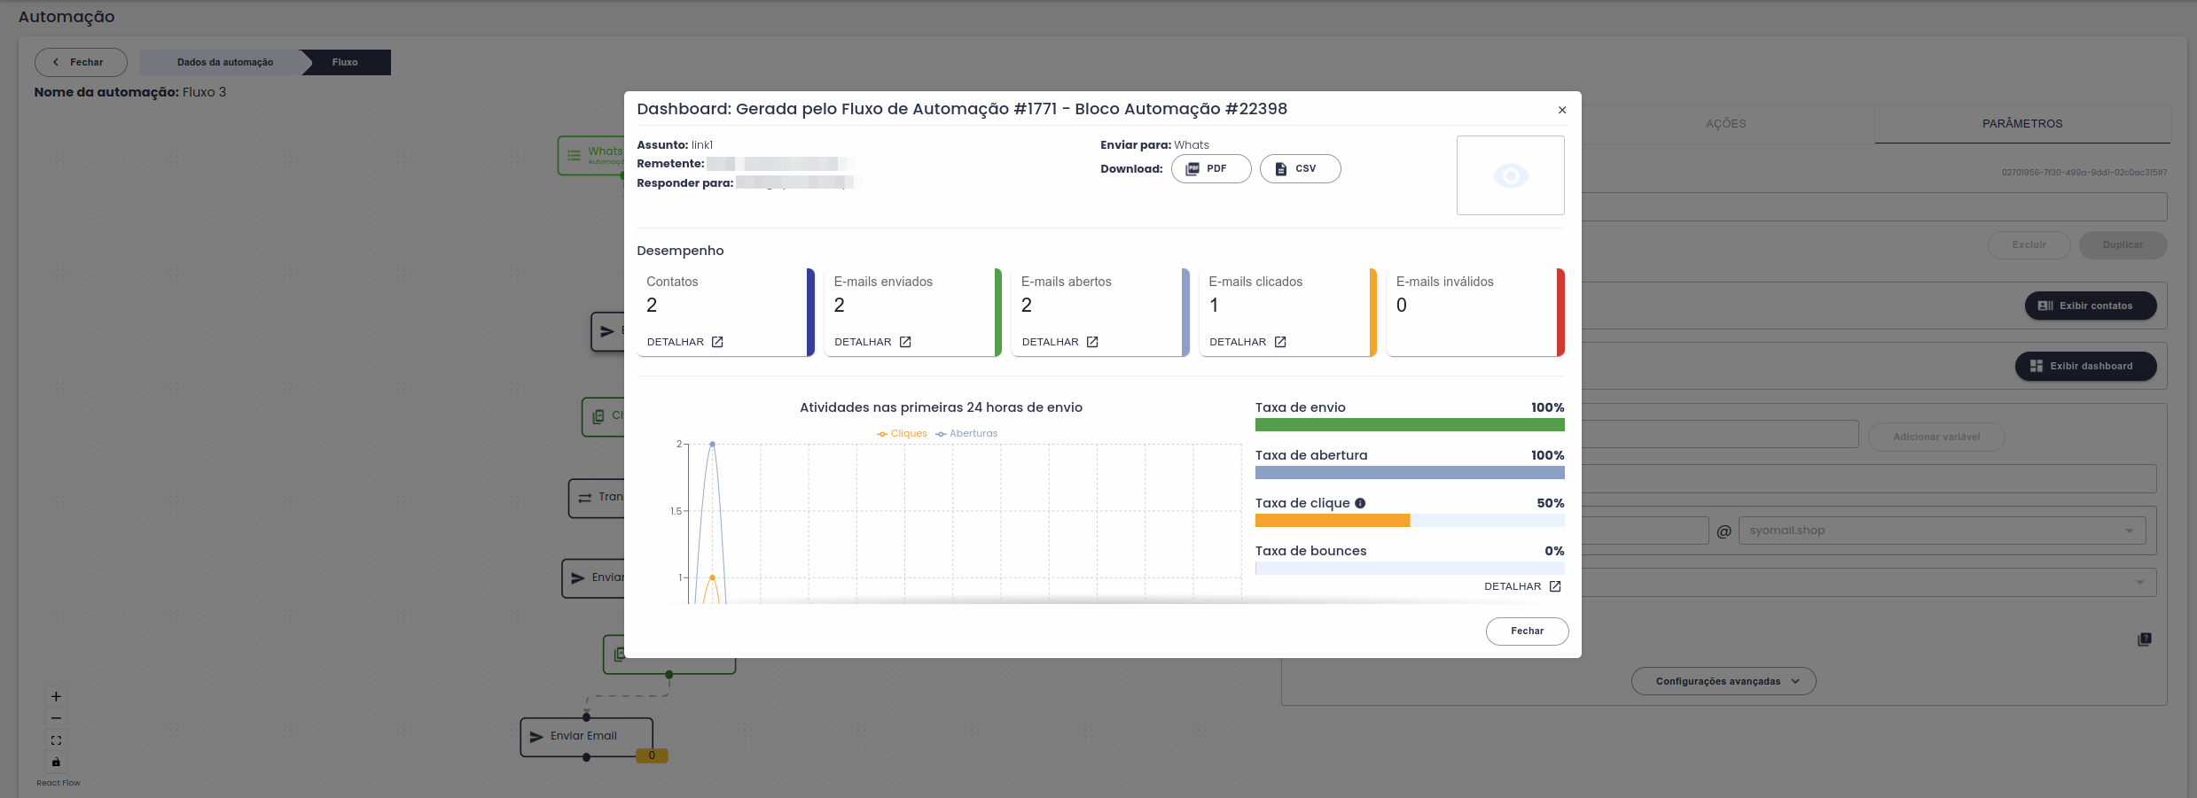Screen dimensions: 2197x798
Task: Click the E-mails inválidos card
Action: (1475, 313)
